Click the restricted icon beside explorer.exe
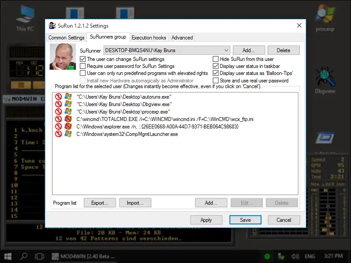 click(58, 126)
